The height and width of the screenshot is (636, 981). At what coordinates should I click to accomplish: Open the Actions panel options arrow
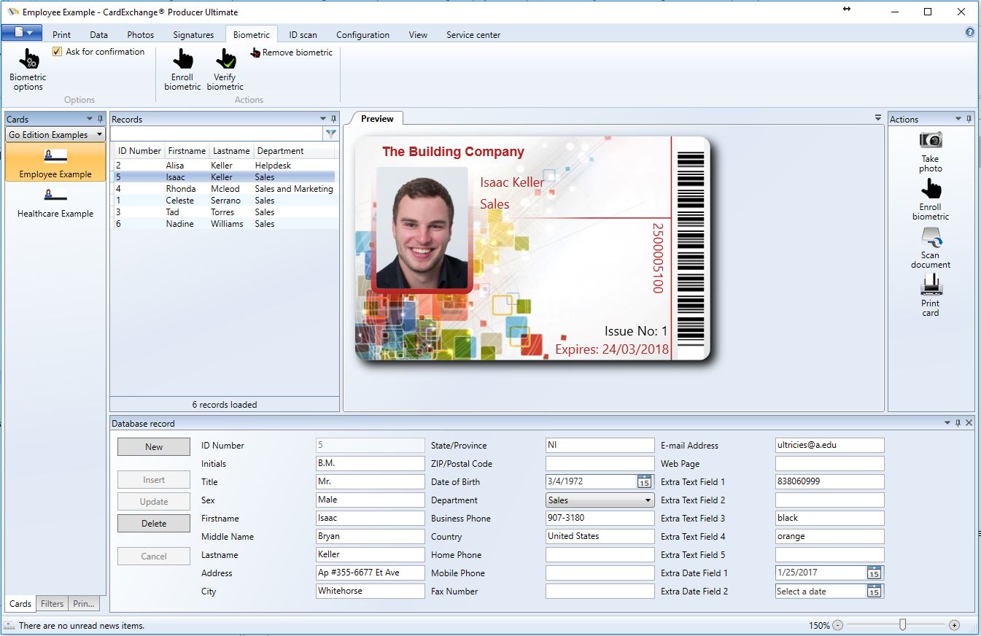[x=958, y=119]
